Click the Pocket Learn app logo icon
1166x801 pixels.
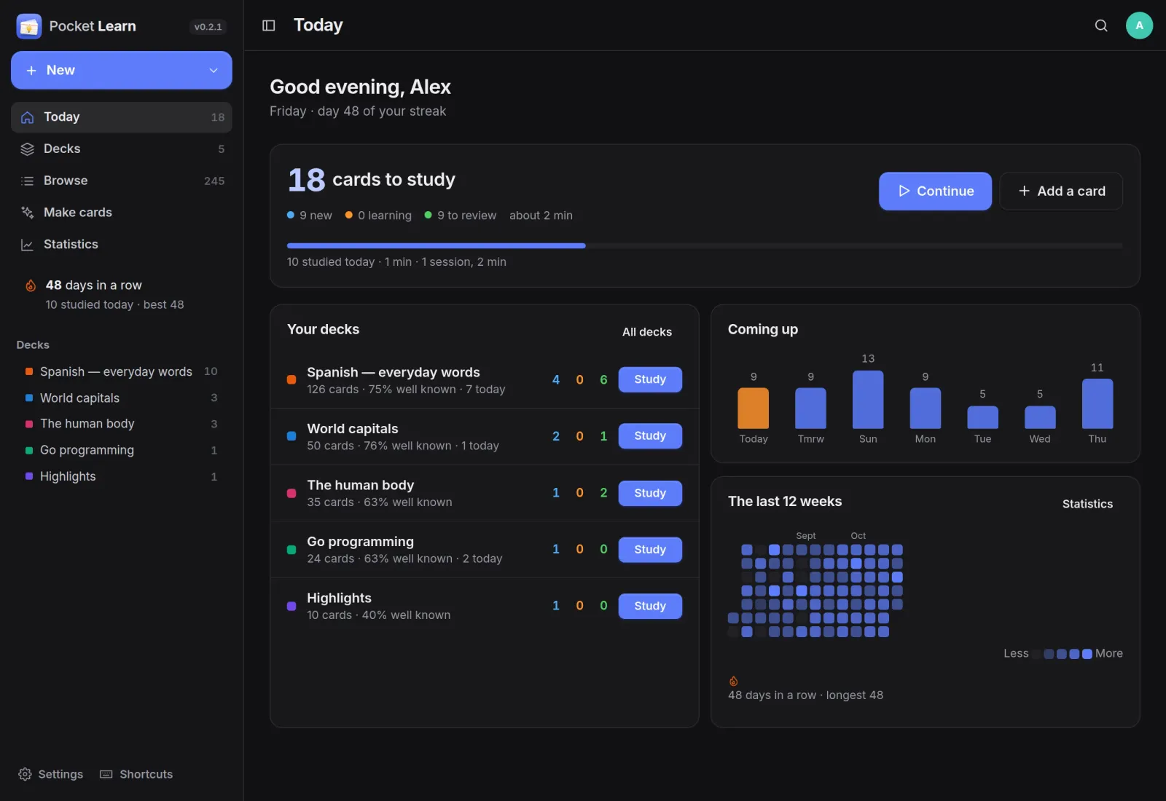pyautogui.click(x=29, y=26)
